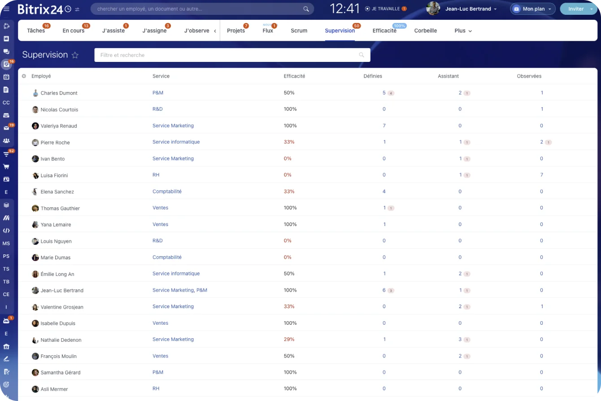This screenshot has width=601, height=401.
Task: Switch to the Efficacité tab
Action: [x=384, y=31]
